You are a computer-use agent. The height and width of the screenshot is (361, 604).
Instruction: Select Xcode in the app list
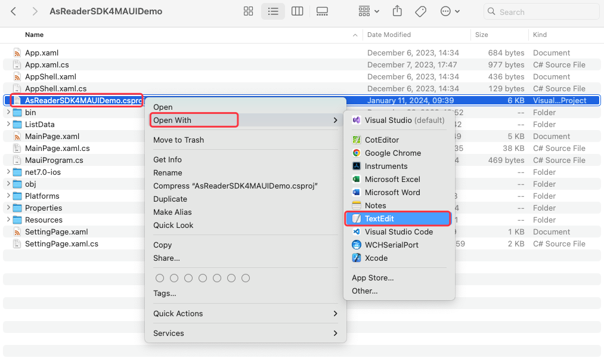click(x=376, y=258)
